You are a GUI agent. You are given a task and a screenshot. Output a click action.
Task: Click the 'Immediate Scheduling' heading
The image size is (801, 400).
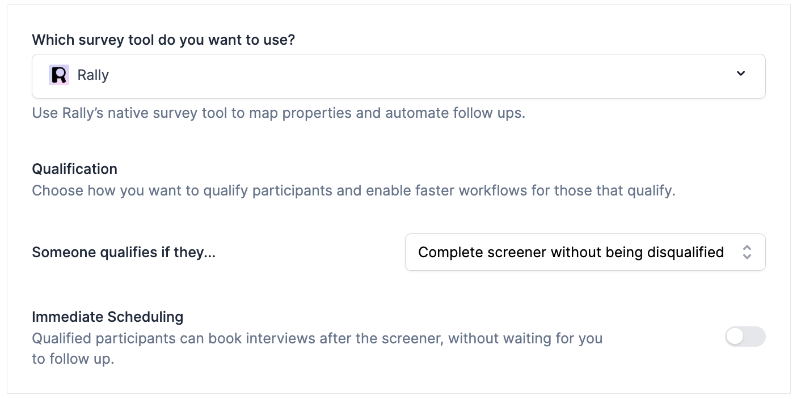(107, 317)
